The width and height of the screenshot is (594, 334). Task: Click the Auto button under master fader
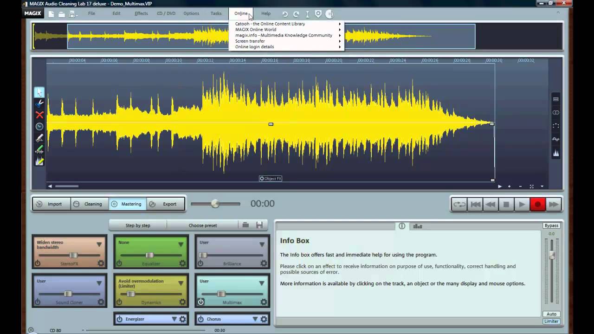(551, 314)
